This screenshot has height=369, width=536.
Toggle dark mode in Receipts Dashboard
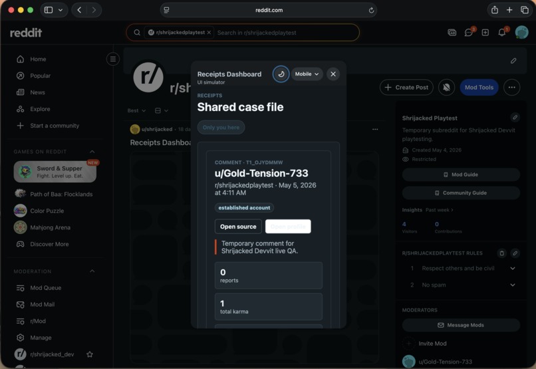(281, 74)
